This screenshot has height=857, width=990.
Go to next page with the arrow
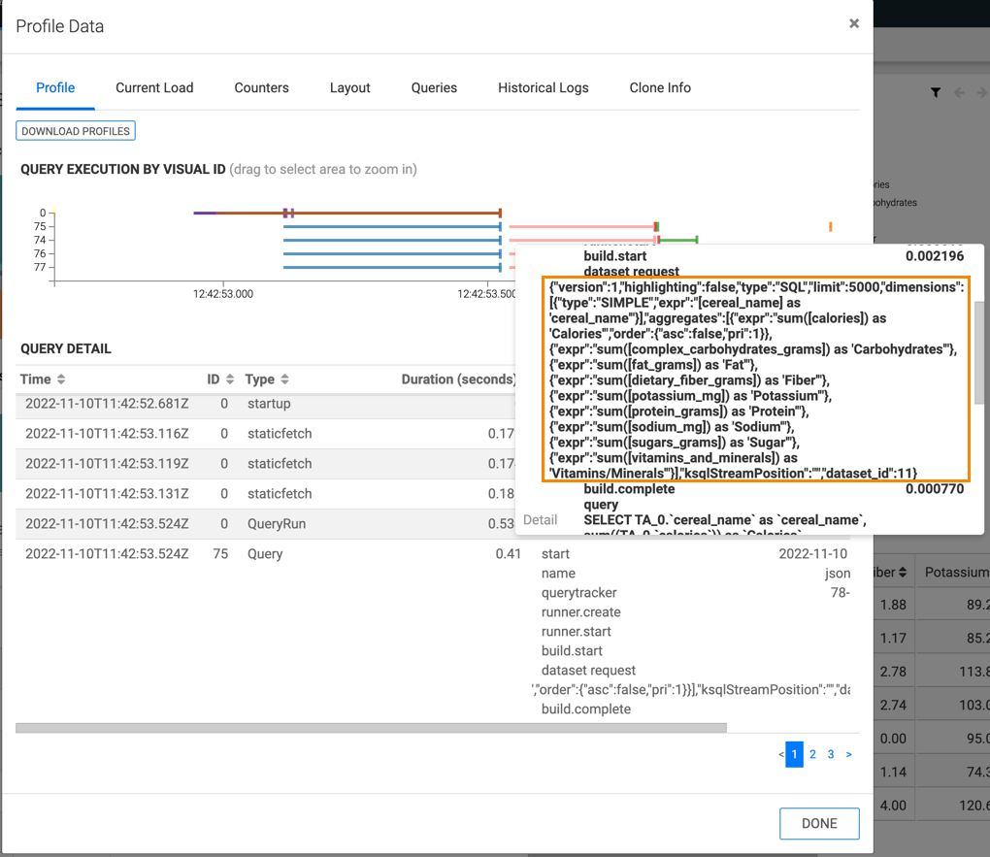pyautogui.click(x=848, y=754)
